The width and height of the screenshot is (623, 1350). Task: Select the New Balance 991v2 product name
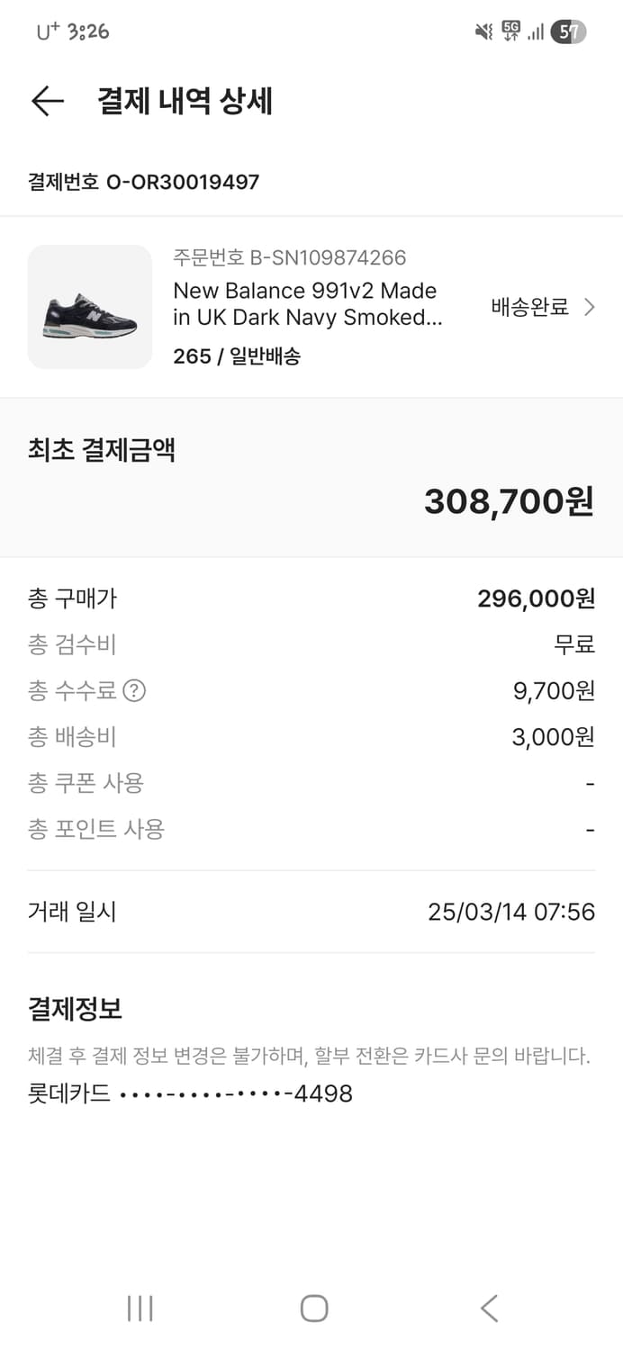[305, 306]
